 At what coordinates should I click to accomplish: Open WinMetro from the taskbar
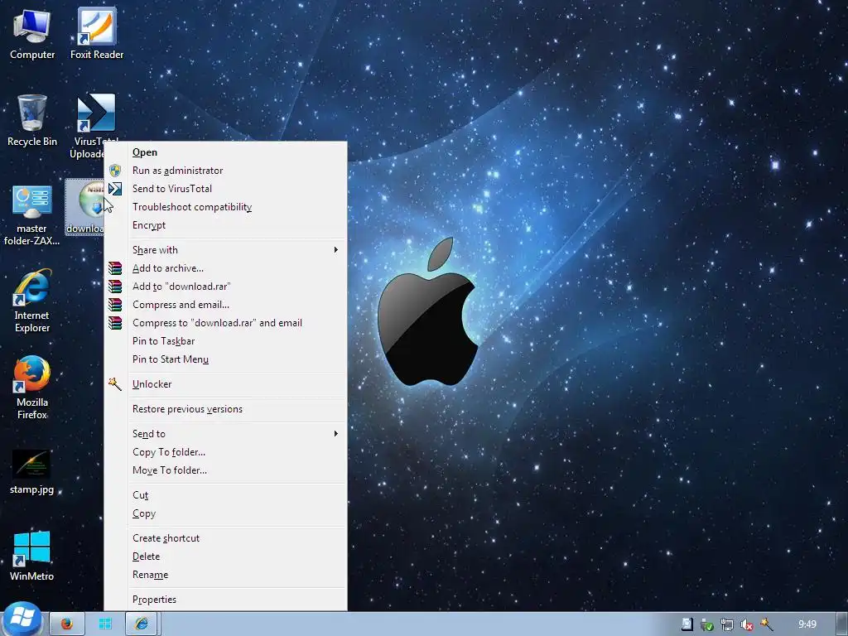coord(105,624)
